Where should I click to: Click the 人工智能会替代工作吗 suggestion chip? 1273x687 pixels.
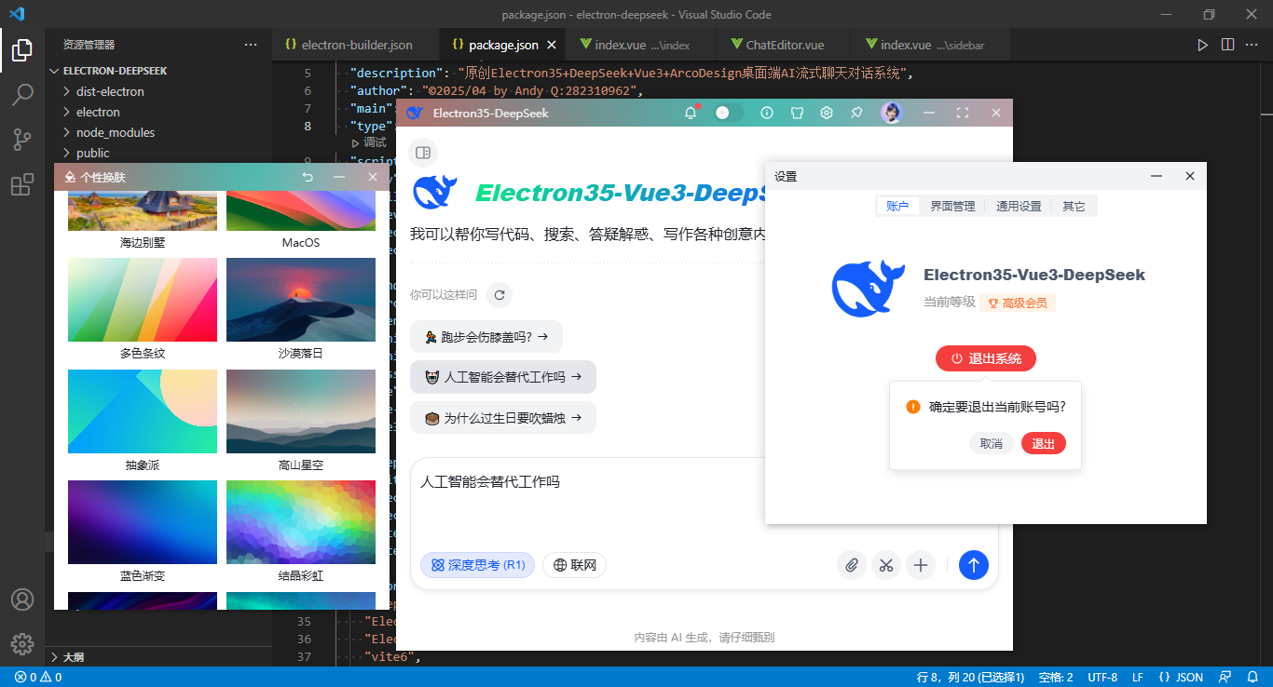tap(503, 377)
